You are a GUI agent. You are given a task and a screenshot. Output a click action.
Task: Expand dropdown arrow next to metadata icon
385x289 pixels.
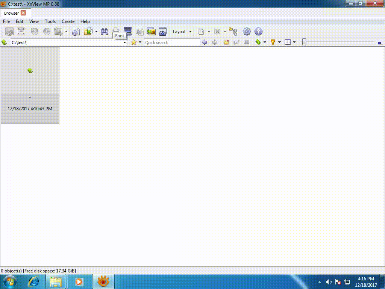225,32
